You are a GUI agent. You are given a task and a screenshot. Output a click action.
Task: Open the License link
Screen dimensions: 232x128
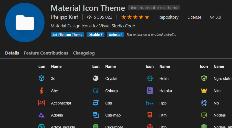coord(194,17)
